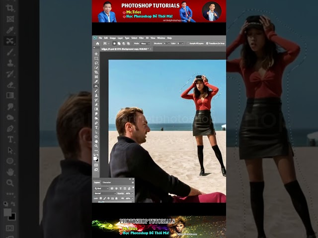Select the Clone Stamp tool

(x=96, y=95)
